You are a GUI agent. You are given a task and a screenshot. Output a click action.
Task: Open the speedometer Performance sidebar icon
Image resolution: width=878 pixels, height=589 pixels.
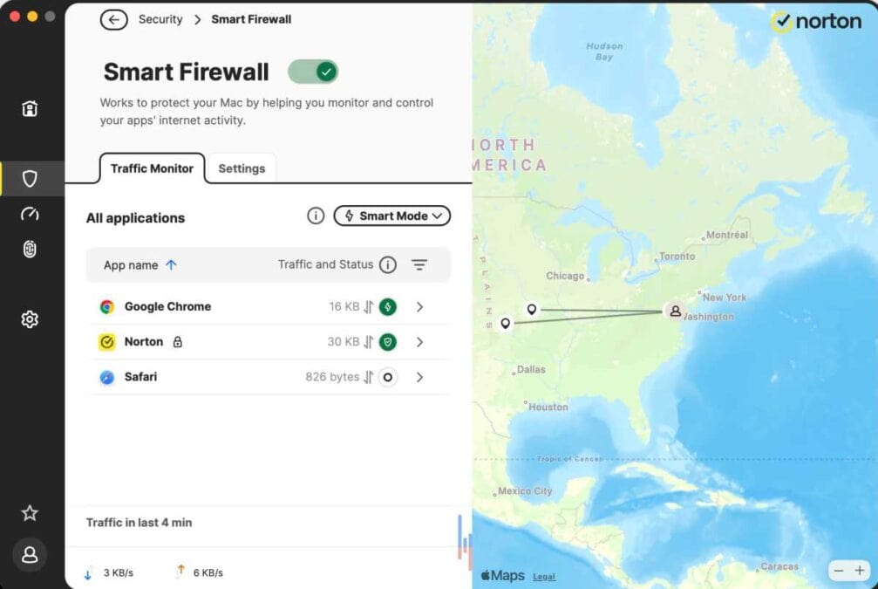click(x=30, y=214)
